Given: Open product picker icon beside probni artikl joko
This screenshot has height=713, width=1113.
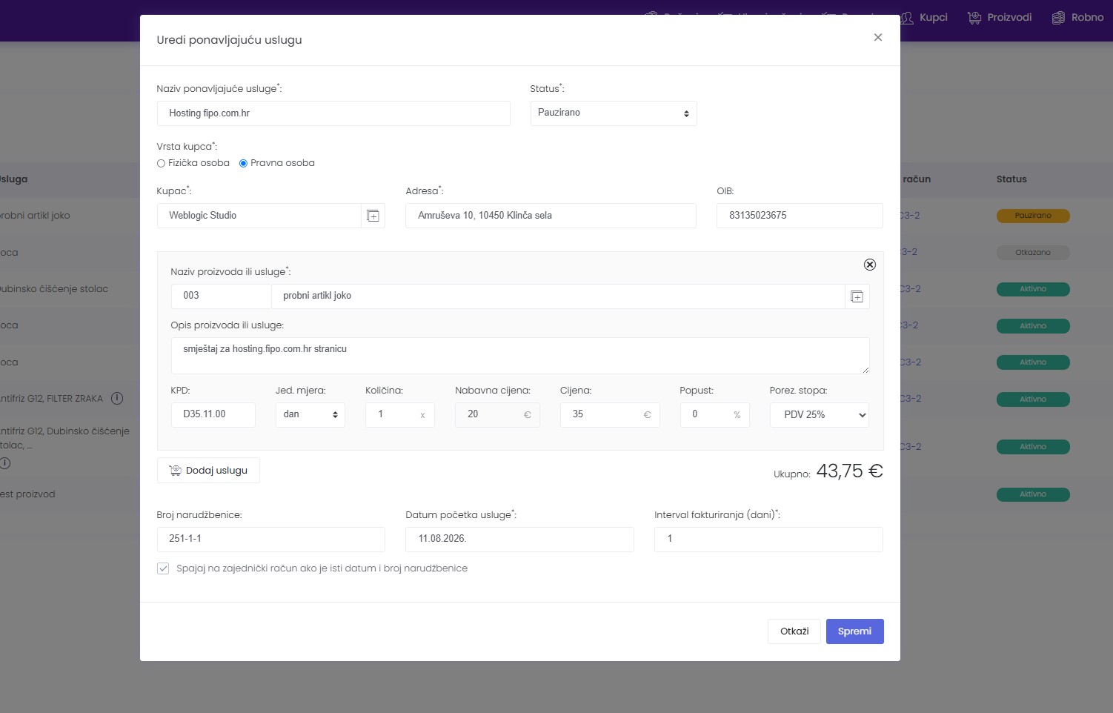Looking at the screenshot, I should [857, 296].
